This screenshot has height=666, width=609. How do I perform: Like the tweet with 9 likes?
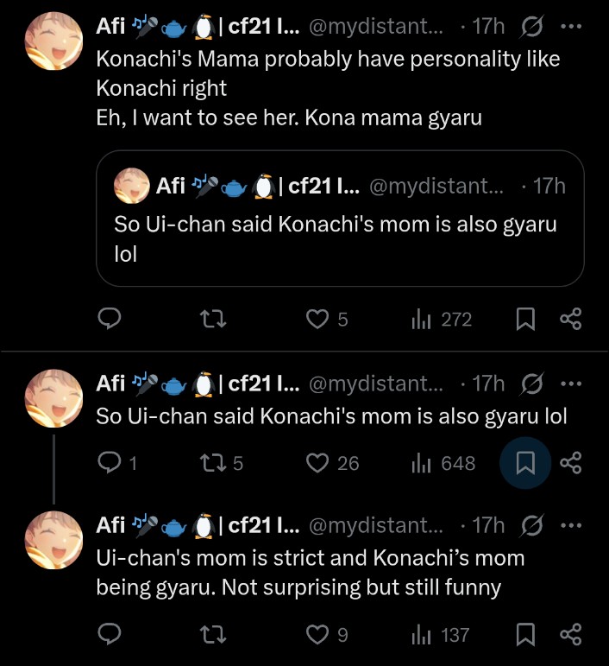[318, 635]
